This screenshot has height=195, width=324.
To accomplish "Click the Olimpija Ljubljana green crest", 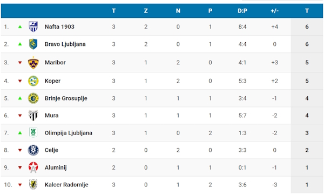I will [x=33, y=133].
